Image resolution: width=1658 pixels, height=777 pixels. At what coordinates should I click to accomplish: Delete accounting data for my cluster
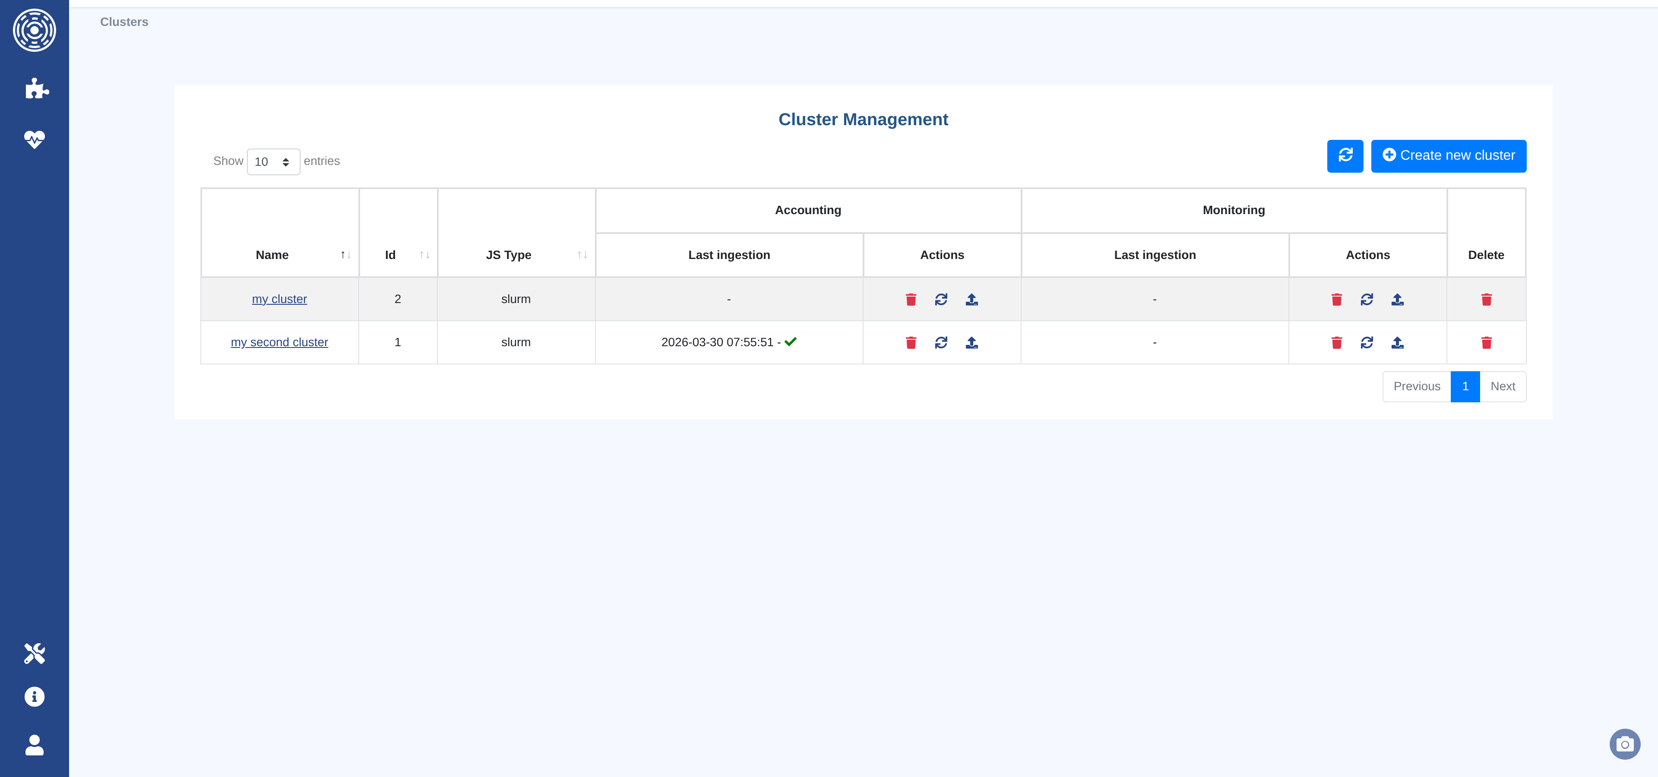[x=911, y=300]
